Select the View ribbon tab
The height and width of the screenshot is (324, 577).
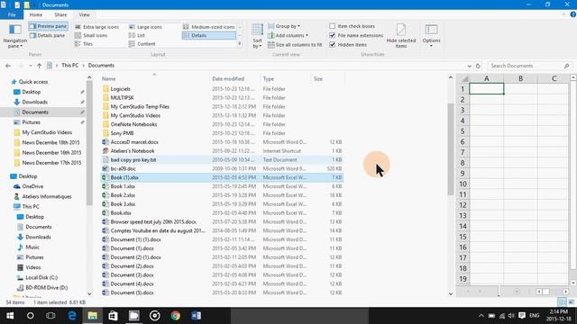click(x=84, y=14)
